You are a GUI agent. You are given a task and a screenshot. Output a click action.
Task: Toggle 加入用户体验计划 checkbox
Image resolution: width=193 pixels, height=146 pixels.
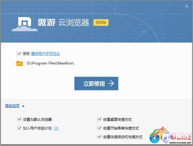[x=19, y=128]
